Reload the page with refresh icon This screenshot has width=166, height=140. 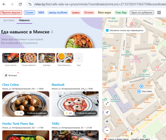(x=20, y=4)
